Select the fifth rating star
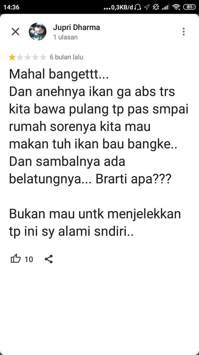This screenshot has height=355, width=199. click(43, 57)
